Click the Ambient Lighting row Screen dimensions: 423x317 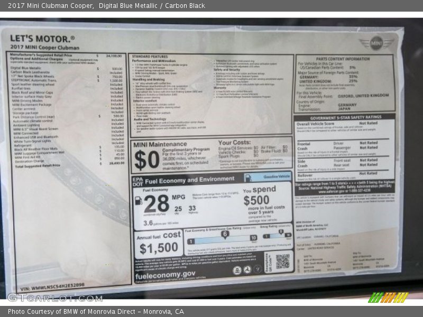click(x=68, y=125)
